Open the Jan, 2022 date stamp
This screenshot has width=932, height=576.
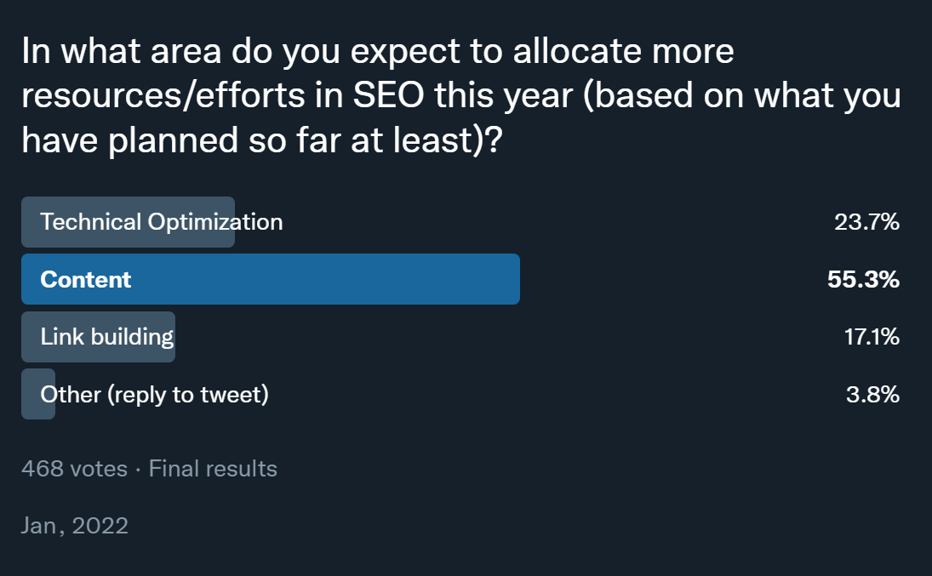click(75, 525)
